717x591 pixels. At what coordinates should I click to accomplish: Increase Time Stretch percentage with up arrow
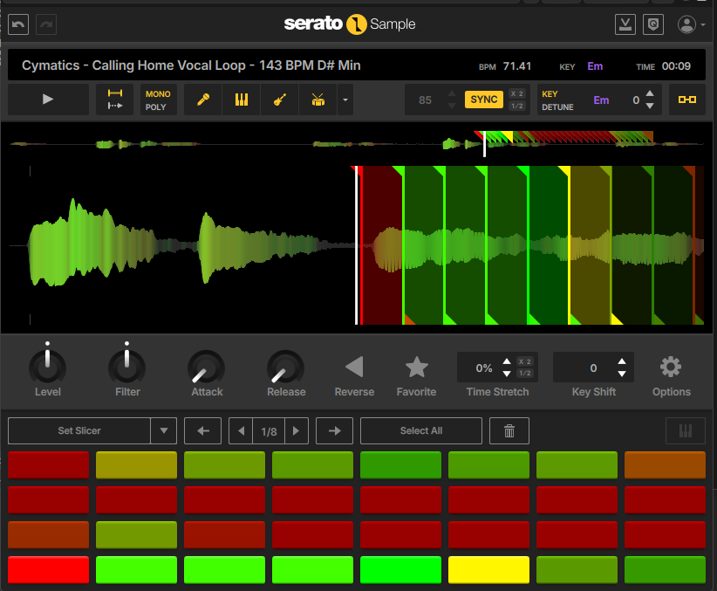(x=507, y=361)
